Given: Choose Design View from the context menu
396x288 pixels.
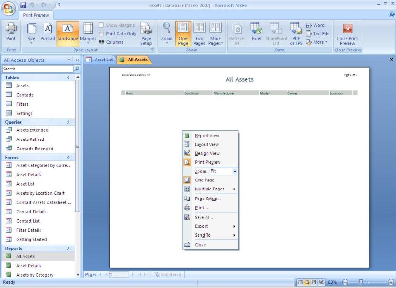Looking at the screenshot, I should tap(207, 153).
